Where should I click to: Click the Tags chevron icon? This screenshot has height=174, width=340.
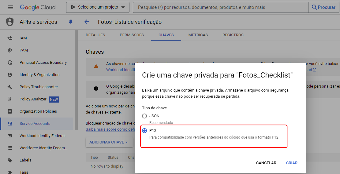point(10,172)
